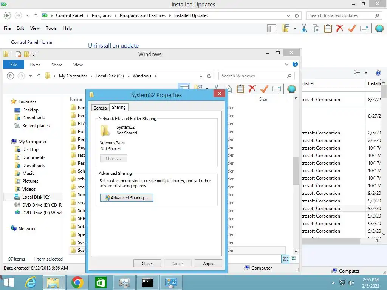Click the globe shell icon in Installed Updates toolbar
Image resolution: width=387 pixels, height=290 pixels.
(379, 28)
